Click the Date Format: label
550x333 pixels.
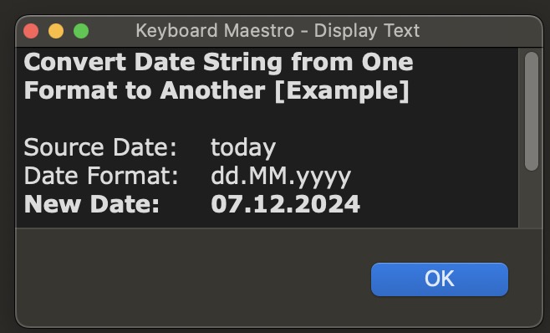pyautogui.click(x=101, y=176)
